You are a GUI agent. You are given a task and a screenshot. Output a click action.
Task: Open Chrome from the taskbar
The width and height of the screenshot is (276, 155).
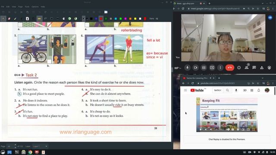click(x=30, y=152)
